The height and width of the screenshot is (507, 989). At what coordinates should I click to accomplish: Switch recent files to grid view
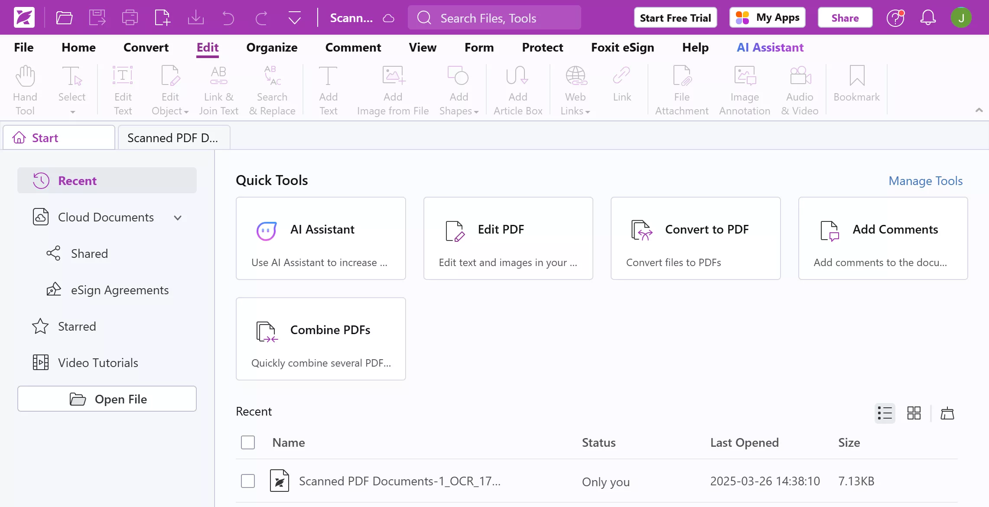(914, 413)
